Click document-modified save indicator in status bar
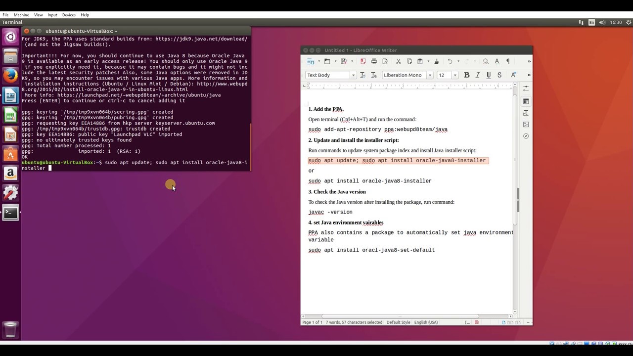 [x=477, y=322]
